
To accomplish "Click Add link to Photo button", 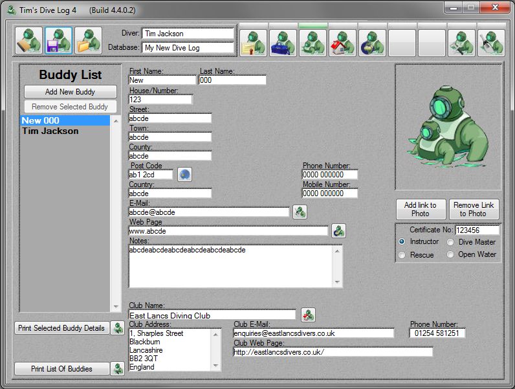I will click(421, 209).
